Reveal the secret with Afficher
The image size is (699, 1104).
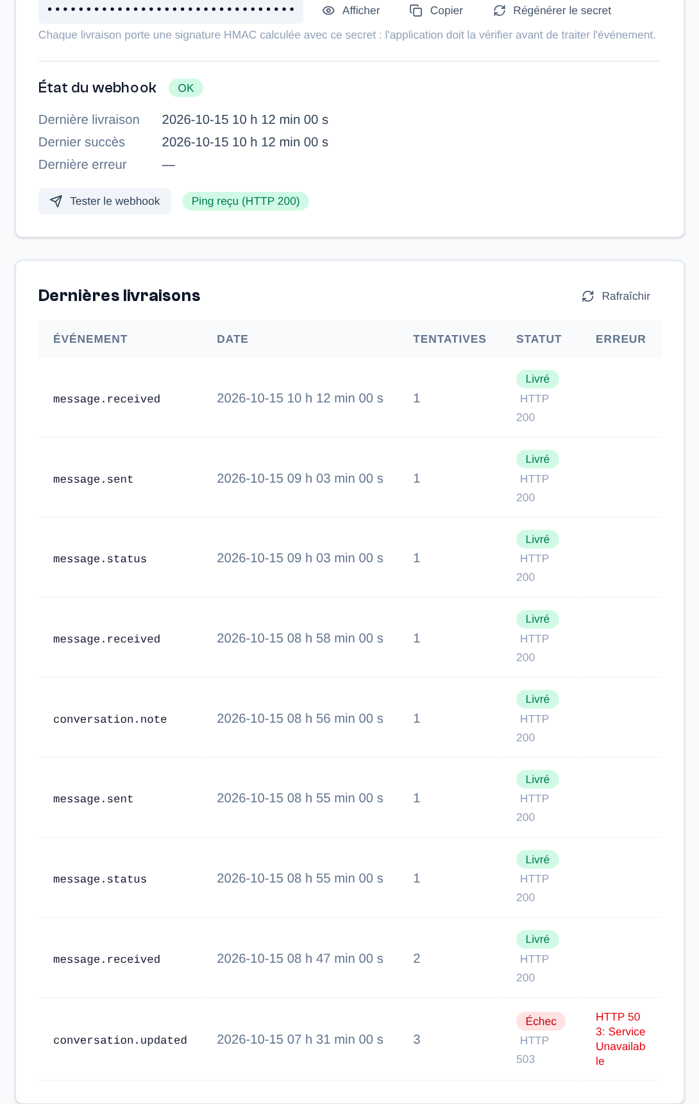click(x=351, y=11)
